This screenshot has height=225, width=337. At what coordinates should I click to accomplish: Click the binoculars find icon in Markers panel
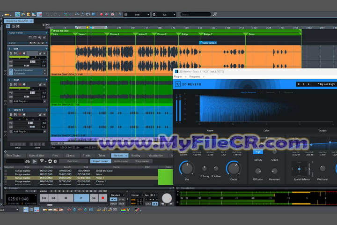[28, 161]
